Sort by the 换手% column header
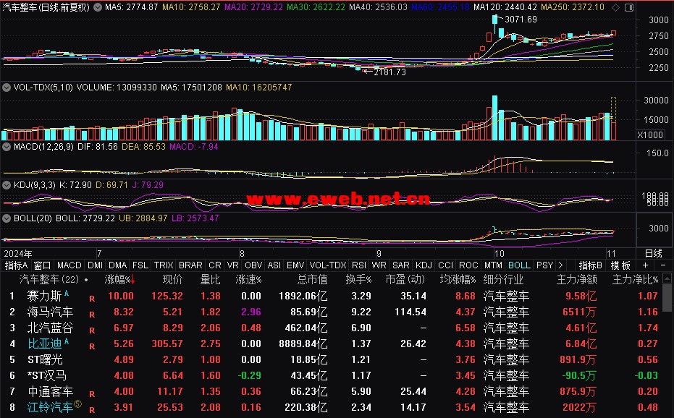674x418 pixels. point(358,280)
